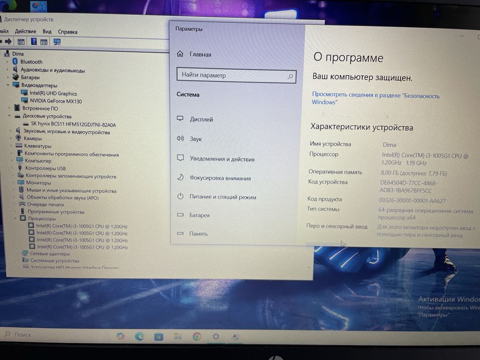Open Microsoft Edge from the taskbar
This screenshot has height=360, width=480.
[x=140, y=336]
